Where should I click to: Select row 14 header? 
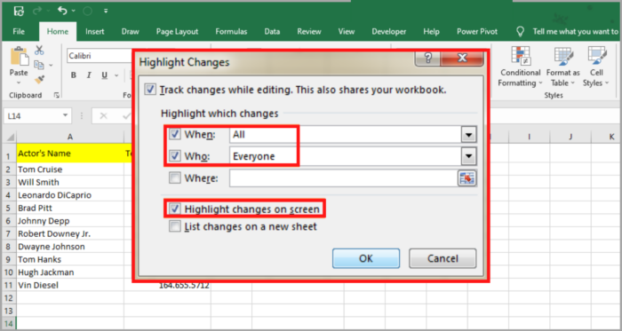(8, 323)
